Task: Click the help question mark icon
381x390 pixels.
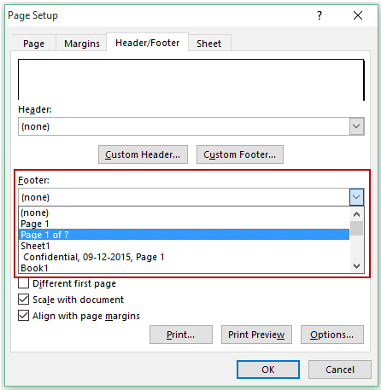Action: [319, 15]
